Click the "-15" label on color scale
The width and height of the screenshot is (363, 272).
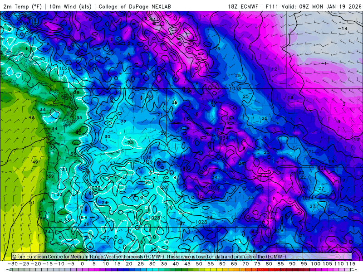(48, 264)
